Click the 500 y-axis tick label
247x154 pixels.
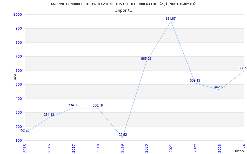(x=19, y=84)
